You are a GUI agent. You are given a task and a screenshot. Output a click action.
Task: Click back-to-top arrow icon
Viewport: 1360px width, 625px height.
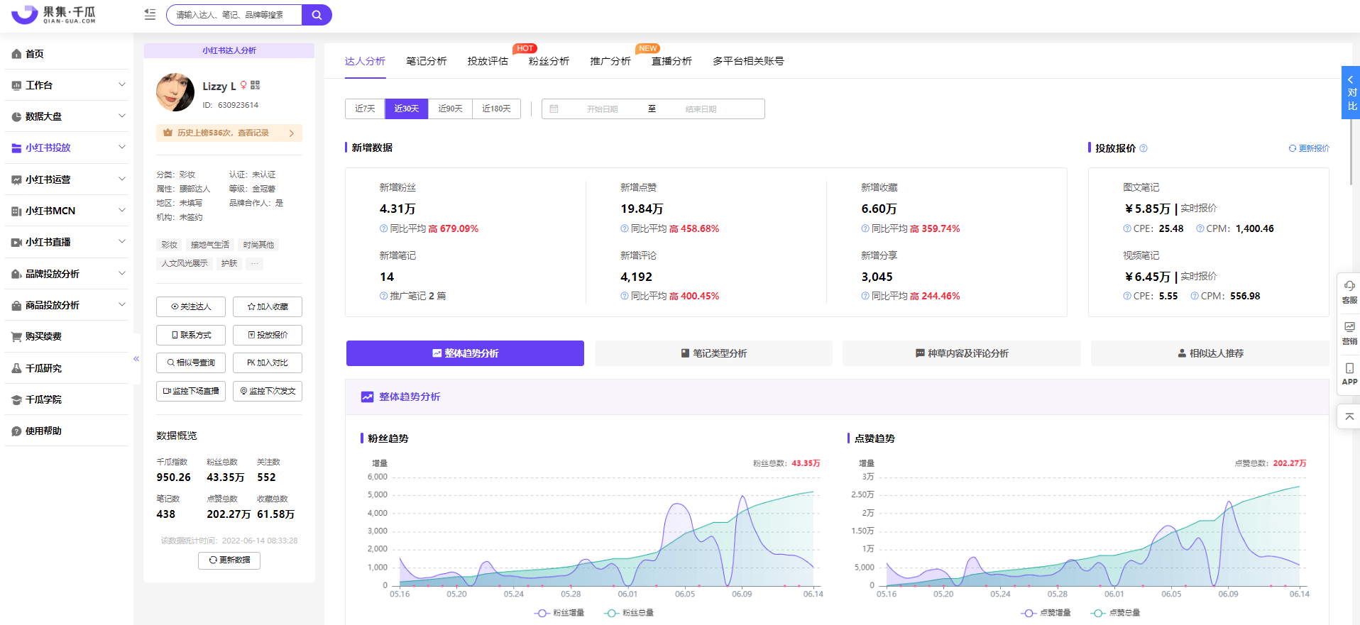pos(1349,416)
